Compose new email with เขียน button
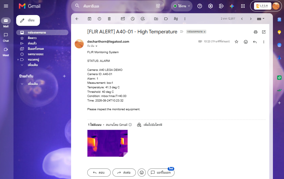The height and width of the screenshot is (179, 284). [x=28, y=20]
